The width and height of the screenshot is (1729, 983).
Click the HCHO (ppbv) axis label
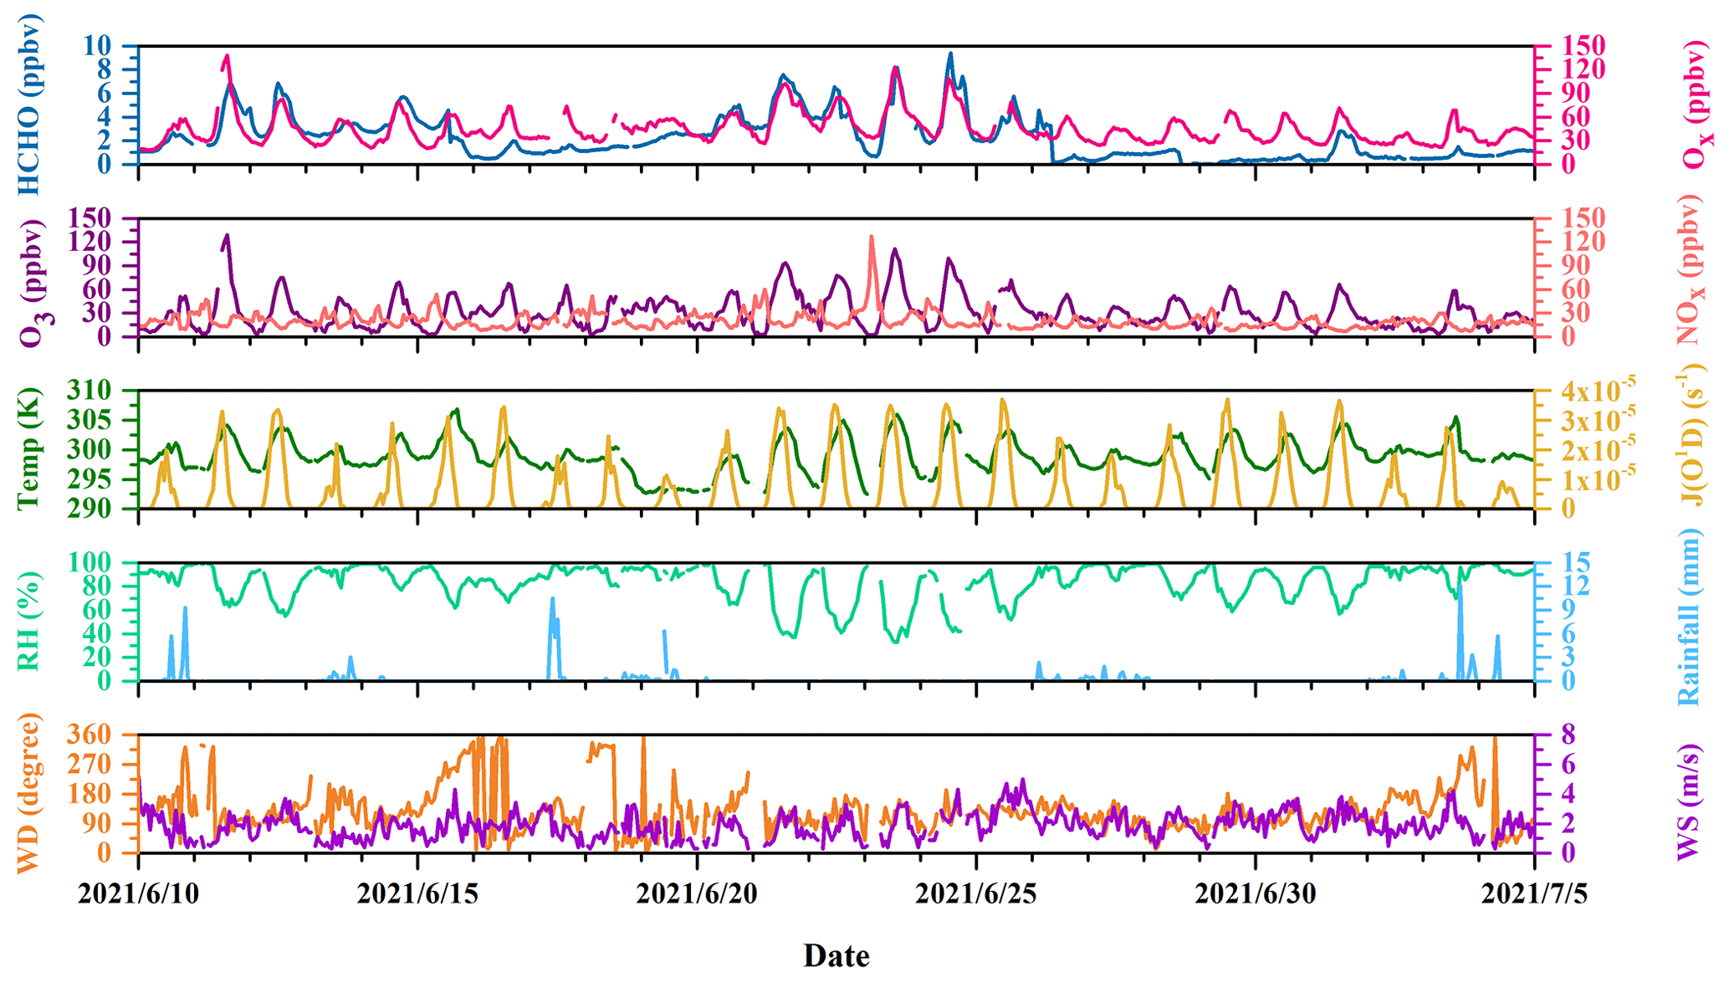coord(29,105)
